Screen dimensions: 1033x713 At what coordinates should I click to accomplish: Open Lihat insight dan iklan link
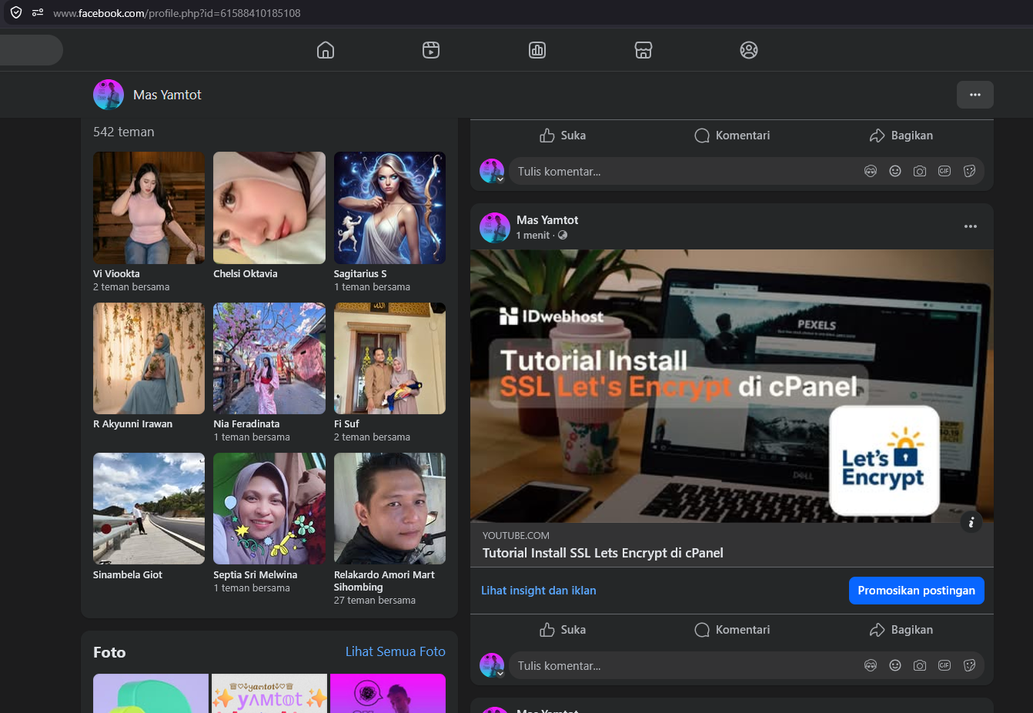click(539, 591)
